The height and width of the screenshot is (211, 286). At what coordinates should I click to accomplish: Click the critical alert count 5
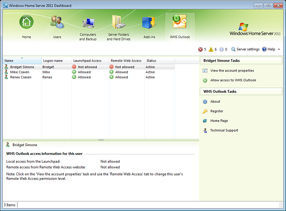point(205,49)
